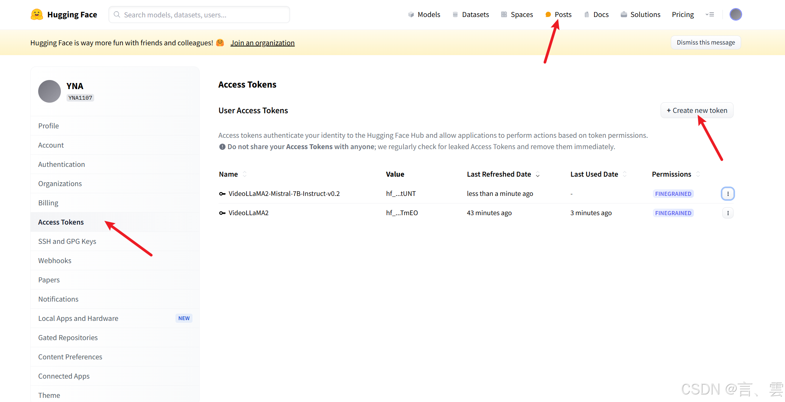Open Notifications settings
Viewport: 785px width, 402px height.
[x=115, y=299]
